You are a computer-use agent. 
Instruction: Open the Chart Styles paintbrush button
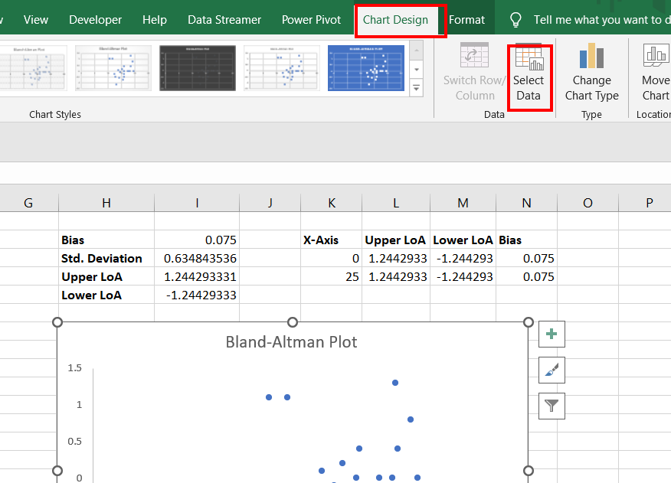tap(552, 370)
